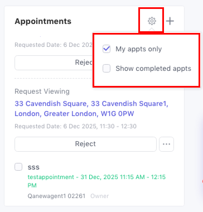Uncheck the "My appts only" checkbox
The image size is (203, 212).
107,49
